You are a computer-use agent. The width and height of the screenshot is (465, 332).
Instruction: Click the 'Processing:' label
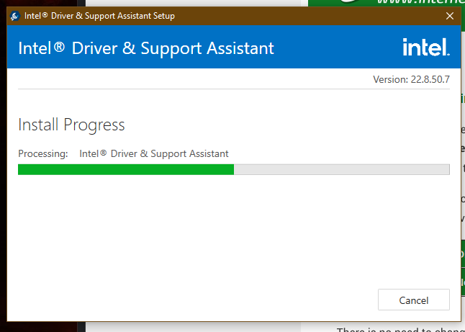pyautogui.click(x=43, y=153)
